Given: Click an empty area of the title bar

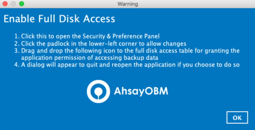Looking at the screenshot, I should pos(195,4).
